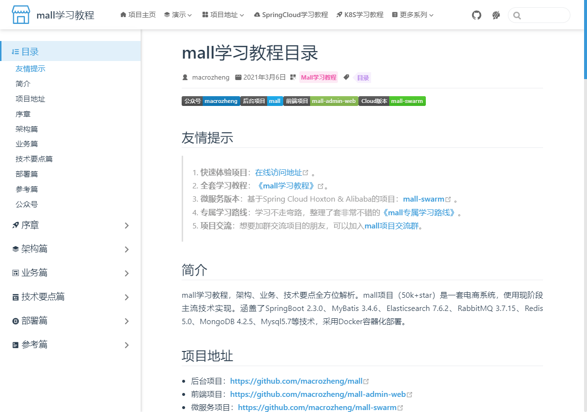Expand the 部署篇 sidebar section chevron
The image size is (587, 412).
[126, 321]
